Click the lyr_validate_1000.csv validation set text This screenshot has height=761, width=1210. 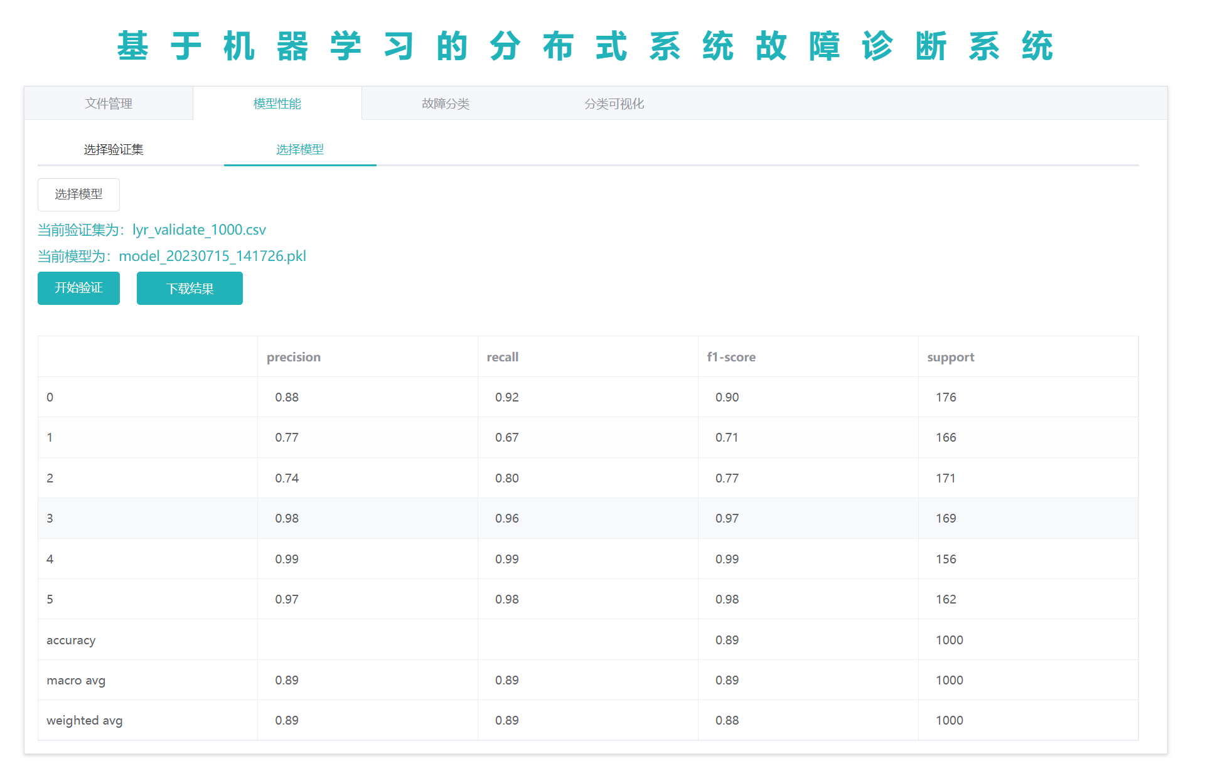199,230
